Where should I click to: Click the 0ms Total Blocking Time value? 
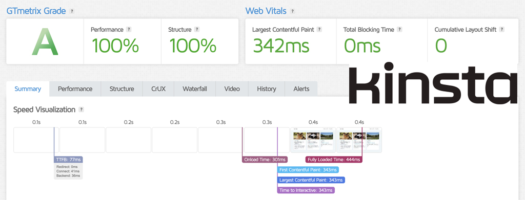tap(362, 45)
